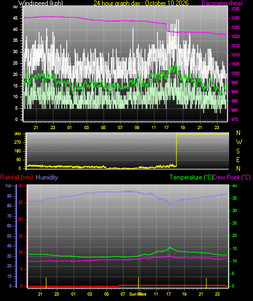
Task: Click 35 on the green temperature axis
Action: coord(235,198)
